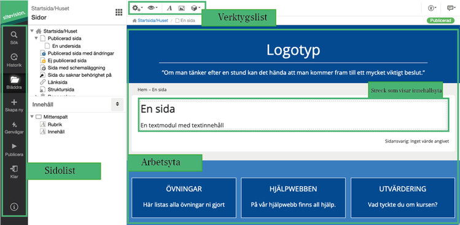The image size is (460, 225).
Task: Click the 'Hem – En sida' page breadcrumb
Action: pos(152,90)
